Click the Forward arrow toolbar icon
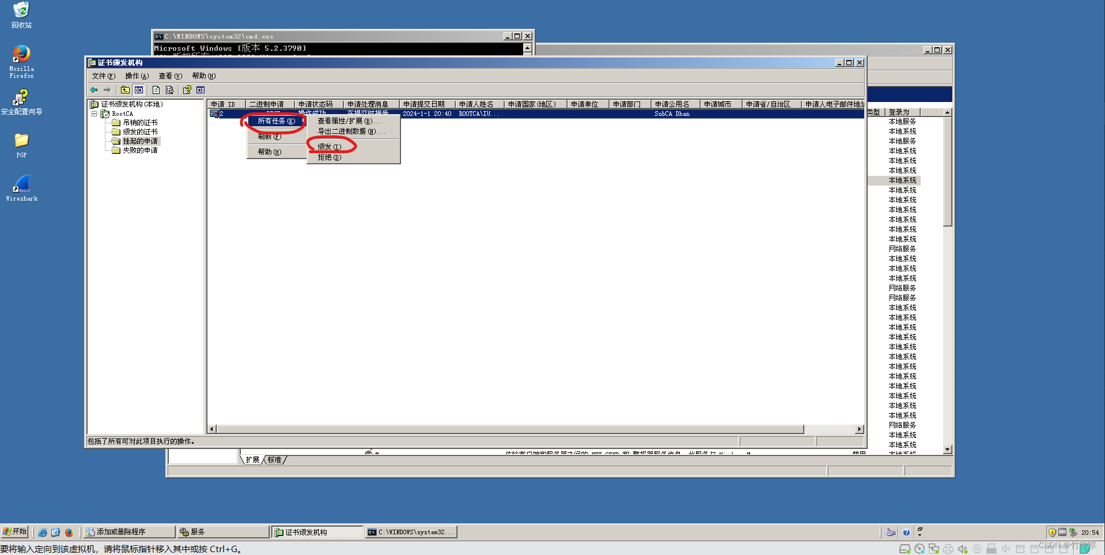The height and width of the screenshot is (555, 1105). (x=107, y=90)
